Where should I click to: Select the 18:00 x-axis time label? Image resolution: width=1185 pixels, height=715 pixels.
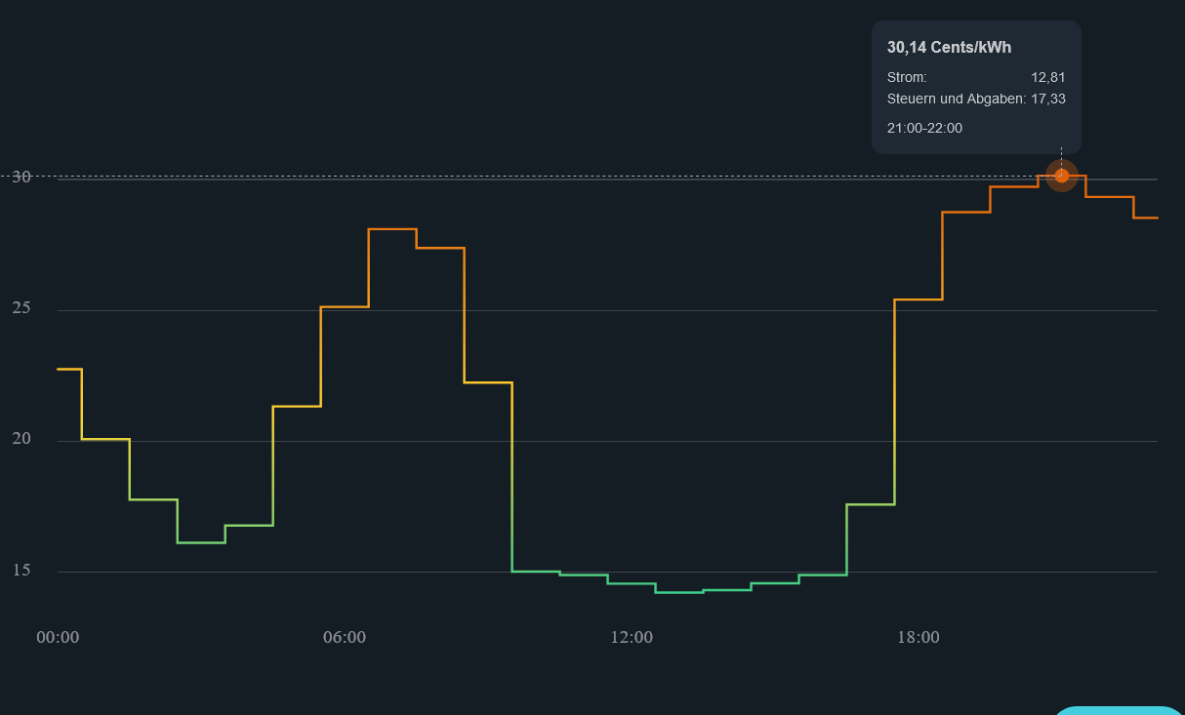919,638
